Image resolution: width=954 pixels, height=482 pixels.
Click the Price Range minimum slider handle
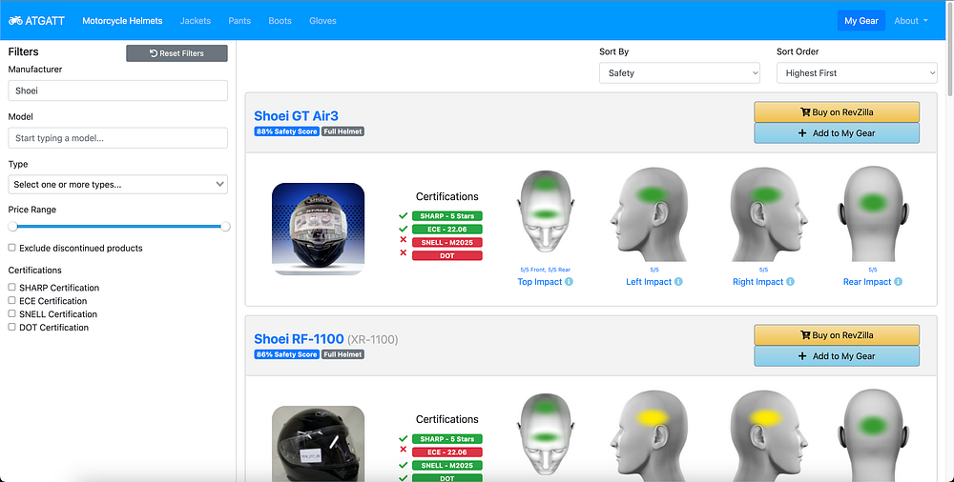12,226
